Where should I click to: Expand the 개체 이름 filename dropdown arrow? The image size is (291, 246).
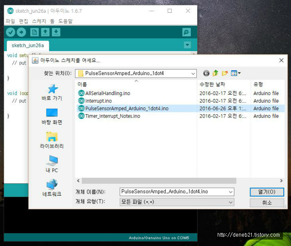coord(230,192)
